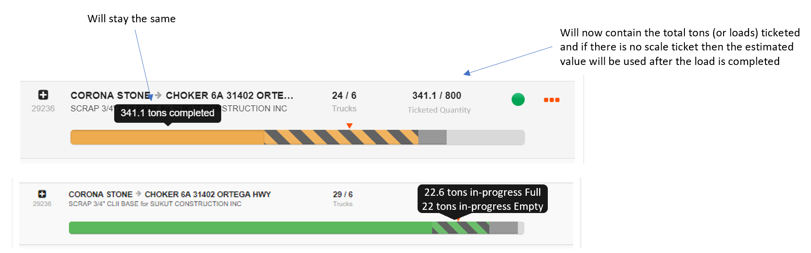The image size is (811, 253).
Task: Open the orange three-dot options menu
Action: pyautogui.click(x=551, y=100)
